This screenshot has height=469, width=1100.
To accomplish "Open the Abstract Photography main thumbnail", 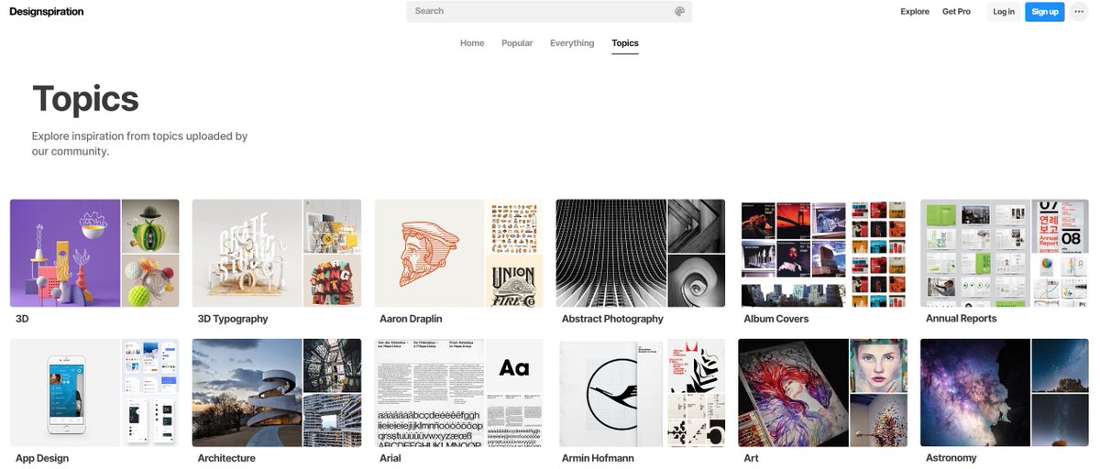I will click(611, 253).
